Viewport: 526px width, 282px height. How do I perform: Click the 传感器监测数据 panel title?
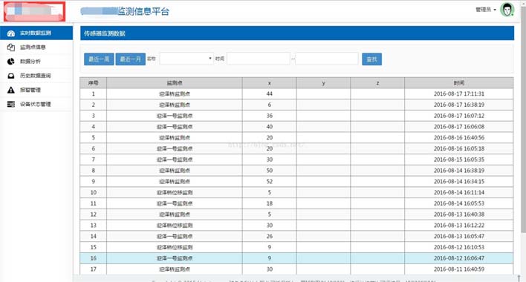(104, 33)
